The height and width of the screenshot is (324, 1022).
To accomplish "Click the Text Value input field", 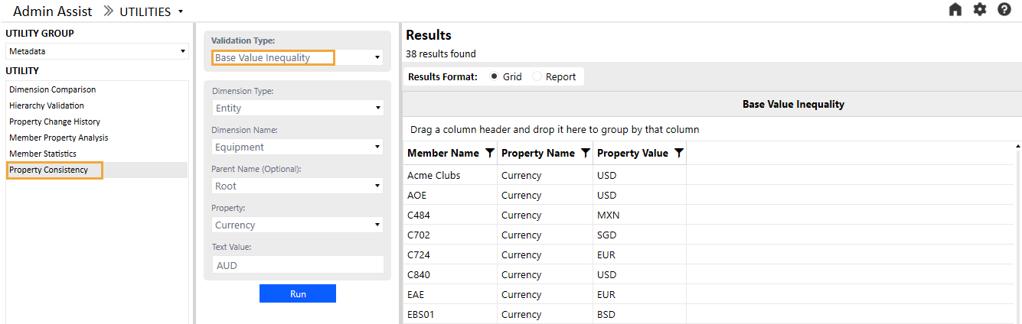I will [x=297, y=265].
